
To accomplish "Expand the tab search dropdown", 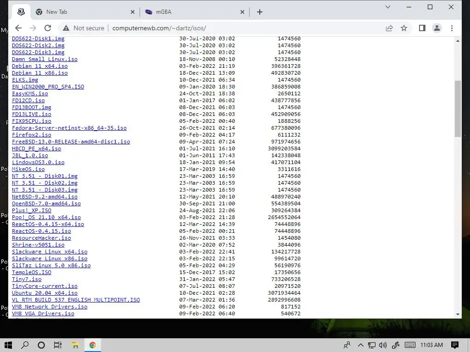I will pyautogui.click(x=387, y=7).
